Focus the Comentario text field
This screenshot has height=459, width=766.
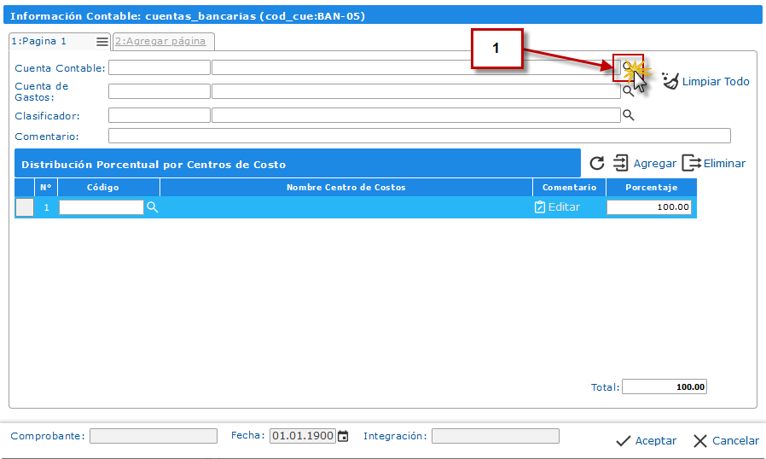pos(420,136)
